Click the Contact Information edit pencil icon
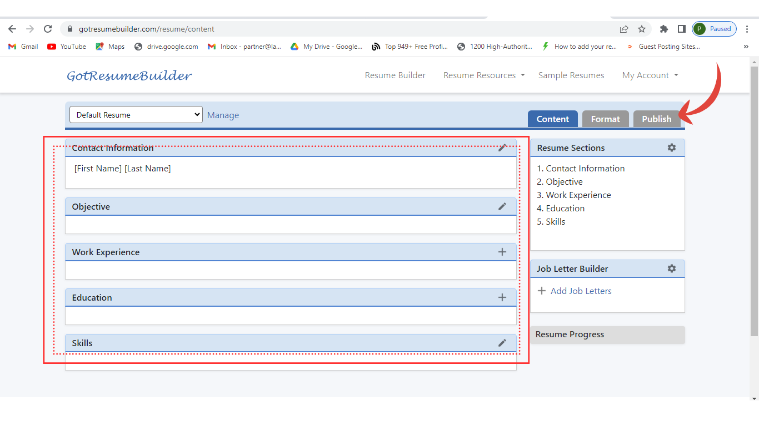This screenshot has height=426, width=759. click(502, 148)
